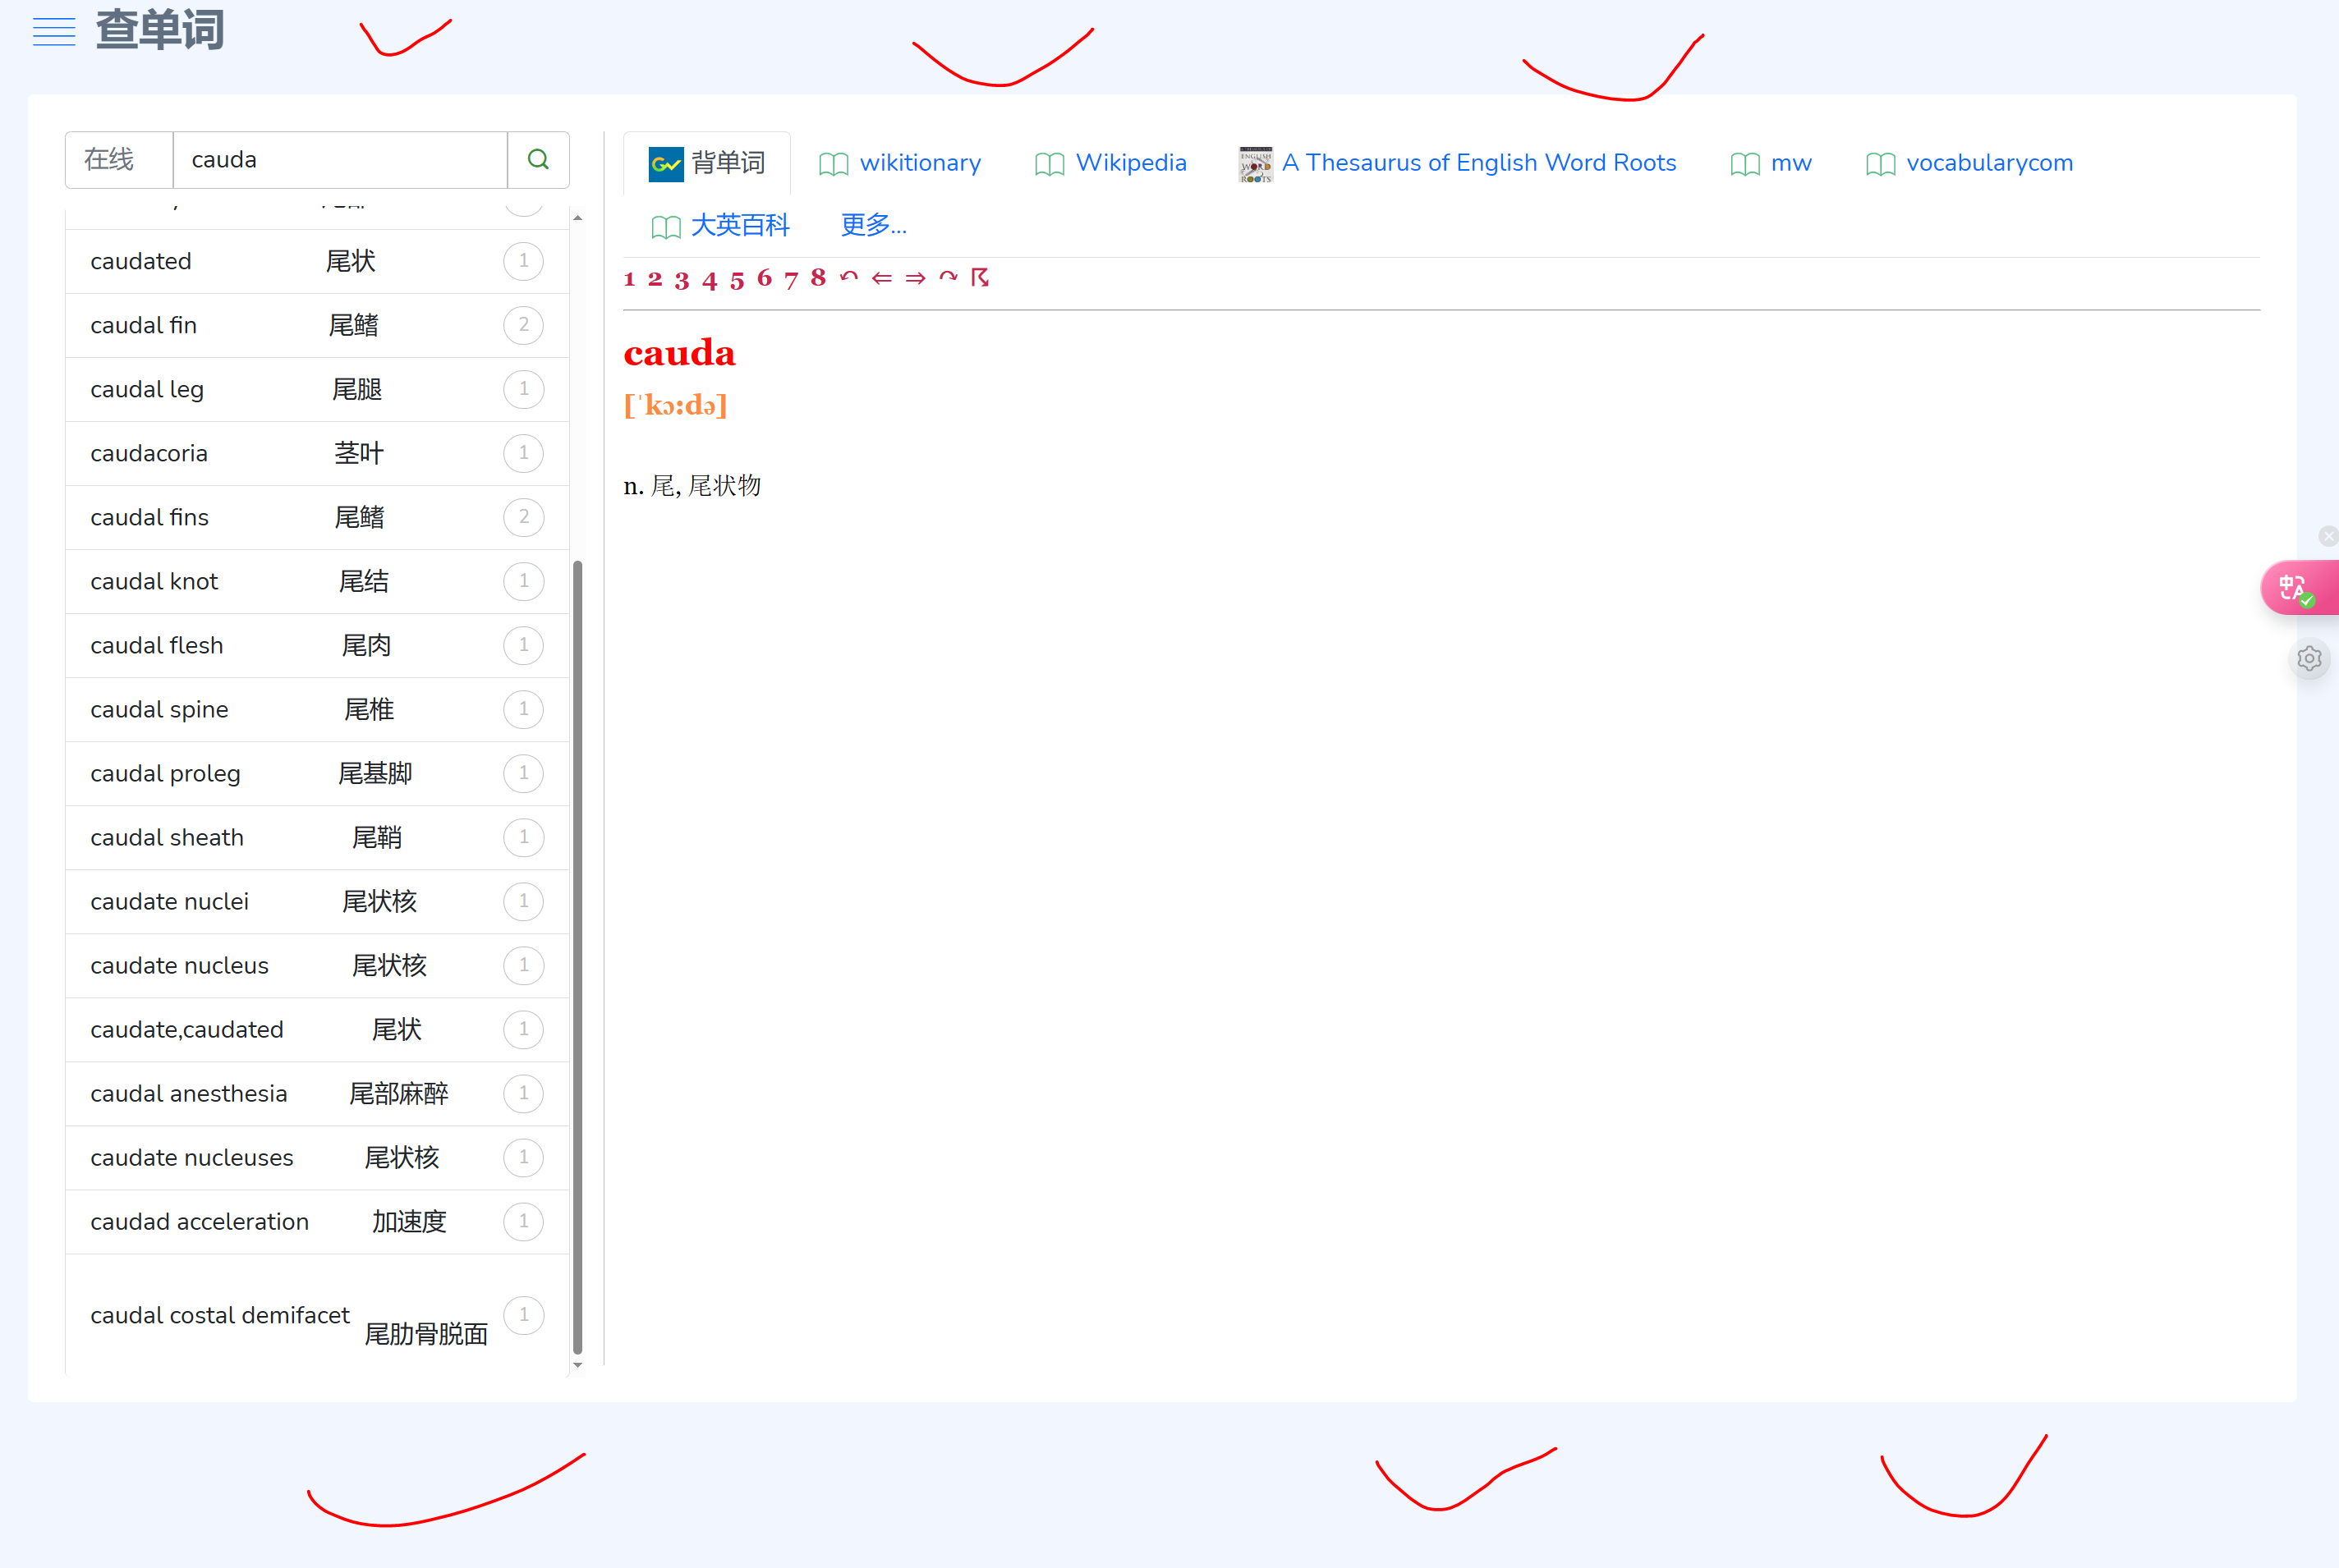Image resolution: width=2339 pixels, height=1568 pixels.
Task: Expand 更多... dictionary sources
Action: [872, 226]
